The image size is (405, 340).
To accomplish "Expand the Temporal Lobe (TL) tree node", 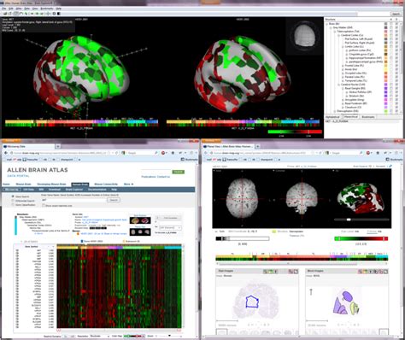I will [x=343, y=81].
